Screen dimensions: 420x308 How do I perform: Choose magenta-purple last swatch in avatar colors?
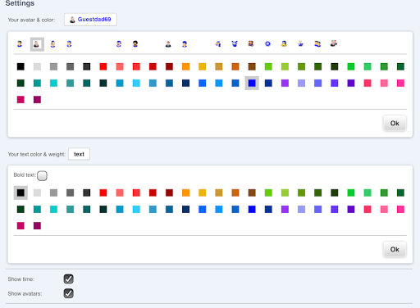click(x=37, y=100)
